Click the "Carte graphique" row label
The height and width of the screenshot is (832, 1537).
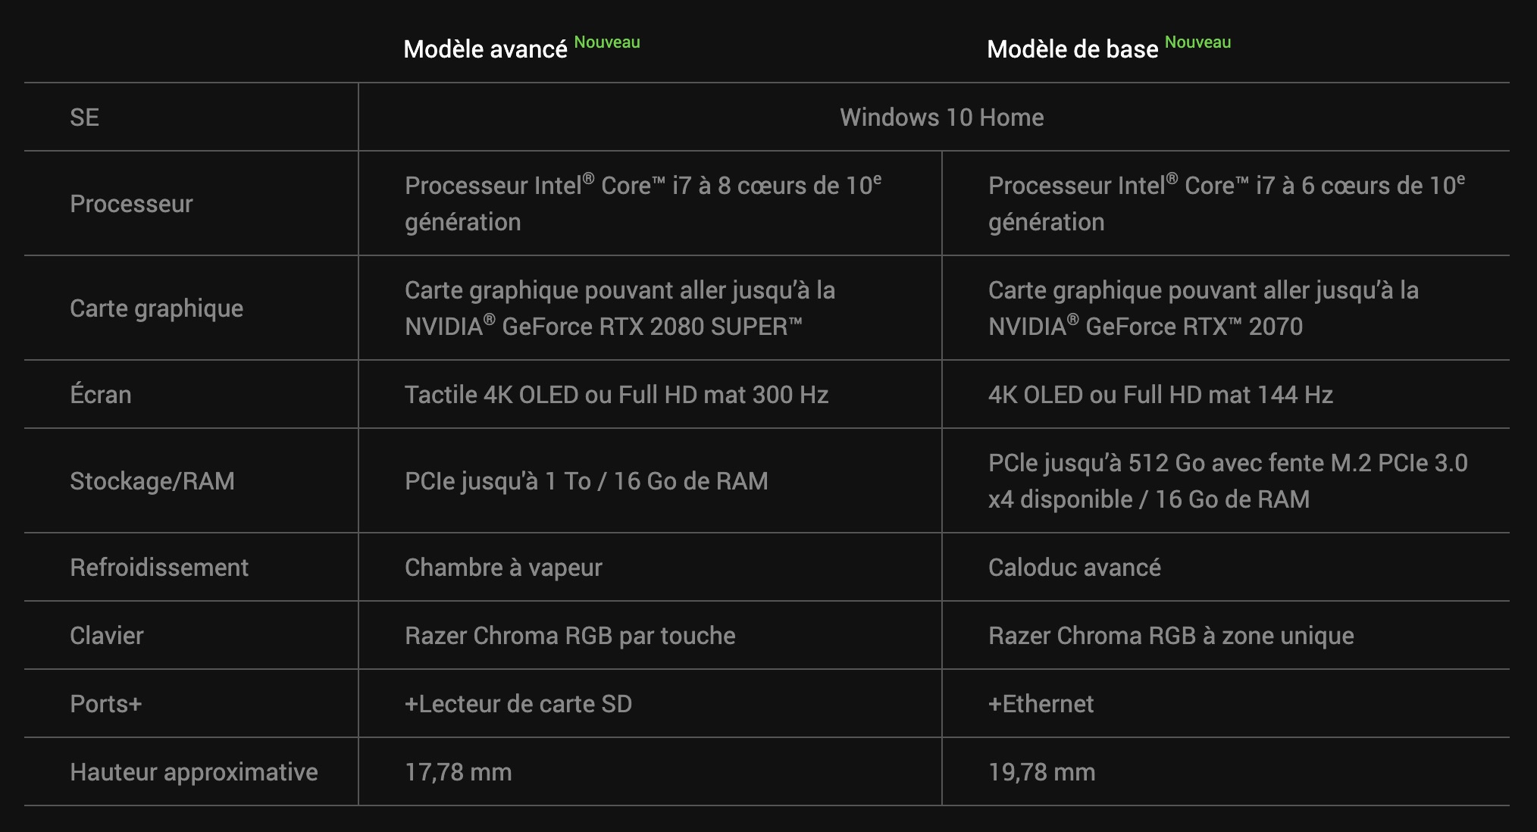tap(156, 308)
